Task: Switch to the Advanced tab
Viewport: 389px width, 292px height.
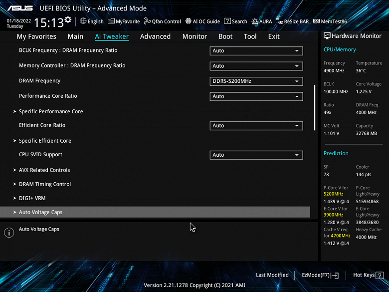Action: [155, 36]
